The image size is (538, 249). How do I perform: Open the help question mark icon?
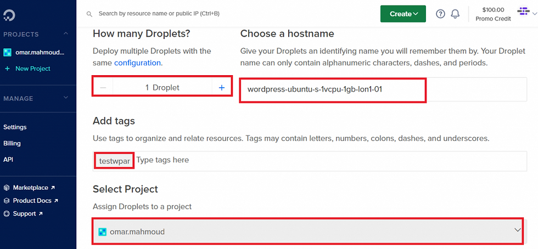[440, 14]
